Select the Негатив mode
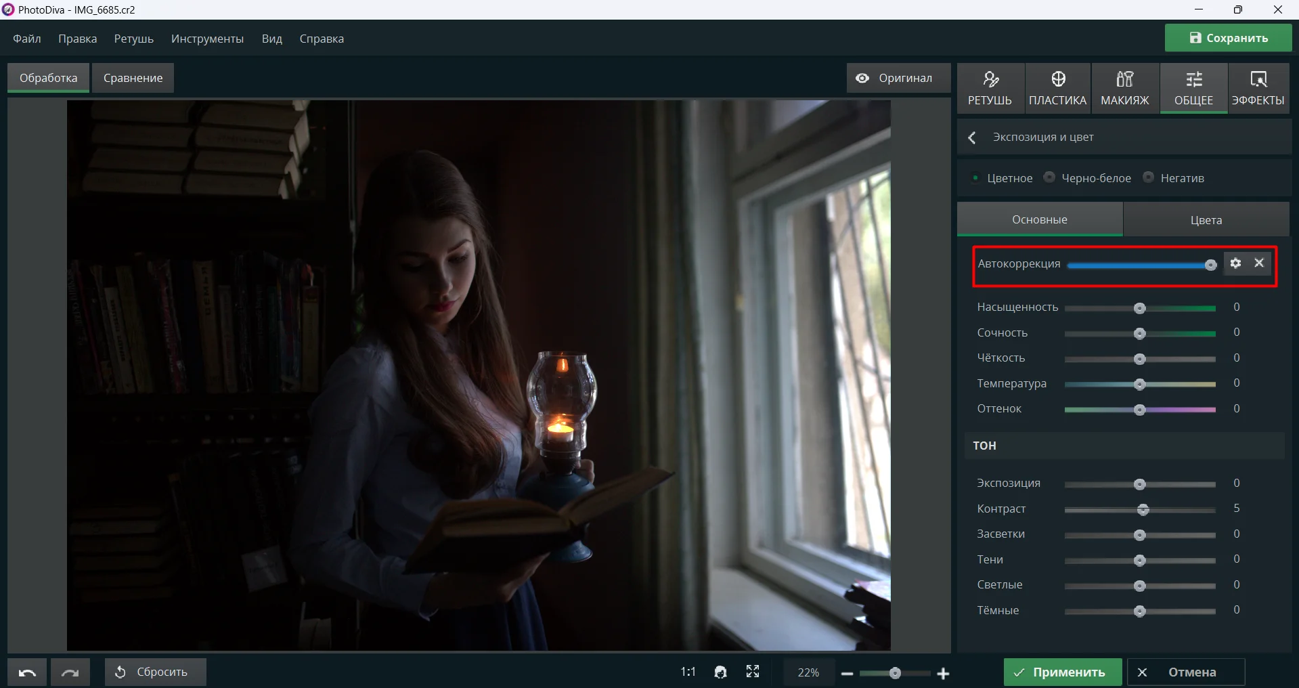1299x688 pixels. click(1174, 178)
